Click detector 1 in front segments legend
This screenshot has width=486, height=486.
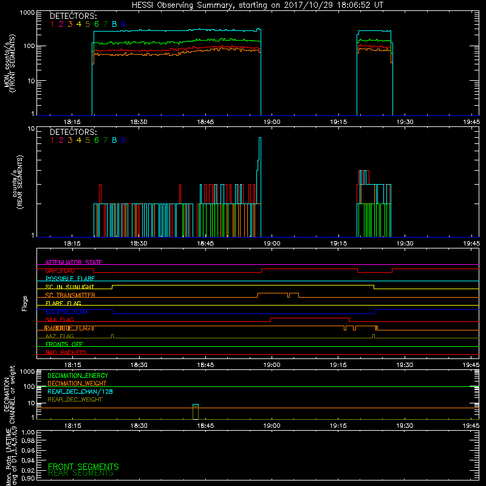pos(52,24)
